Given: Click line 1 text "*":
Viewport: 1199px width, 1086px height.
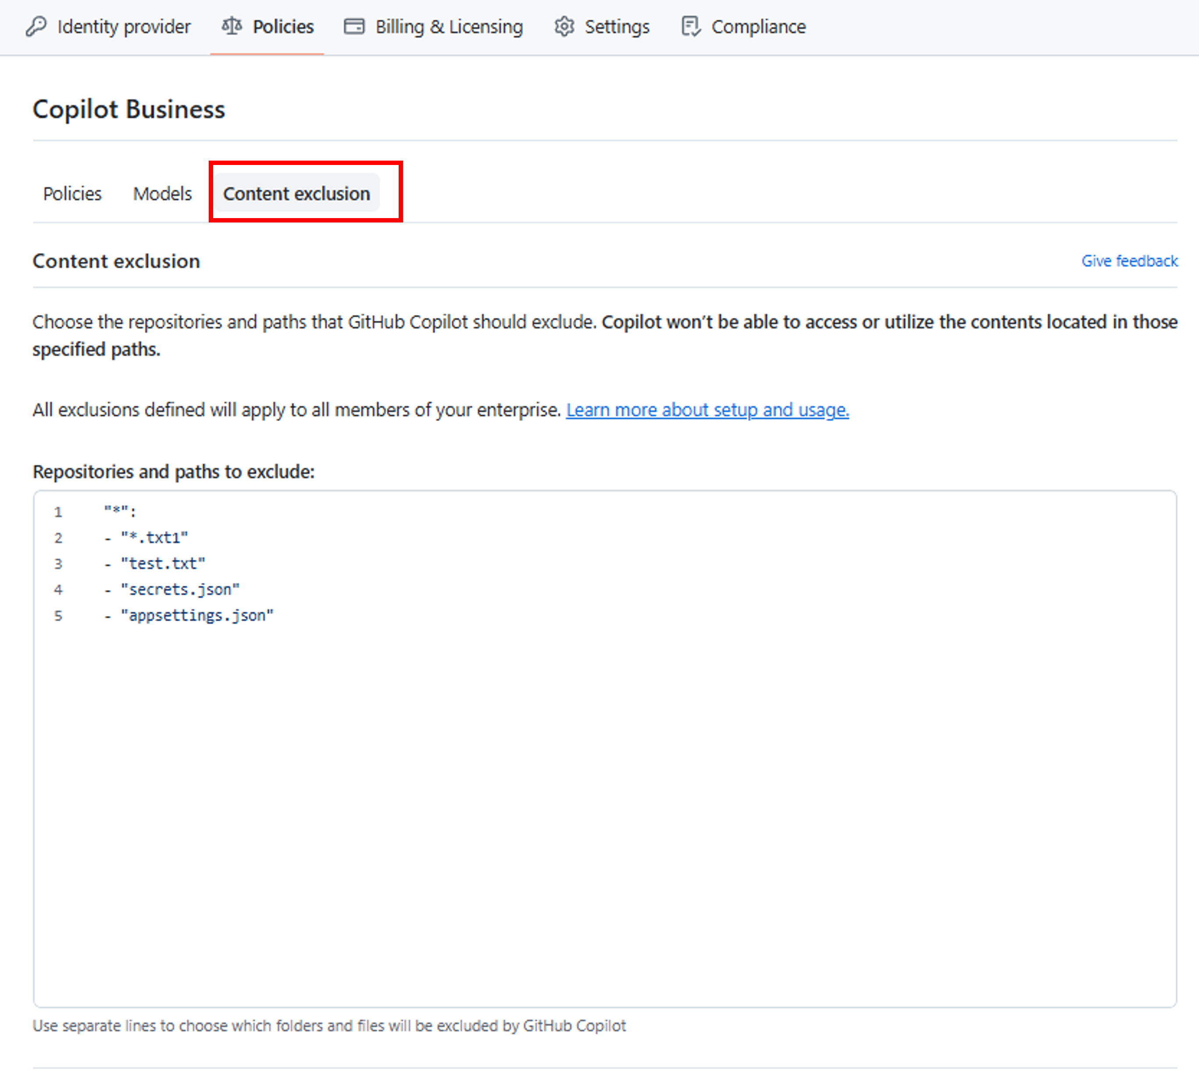Looking at the screenshot, I should point(120,511).
